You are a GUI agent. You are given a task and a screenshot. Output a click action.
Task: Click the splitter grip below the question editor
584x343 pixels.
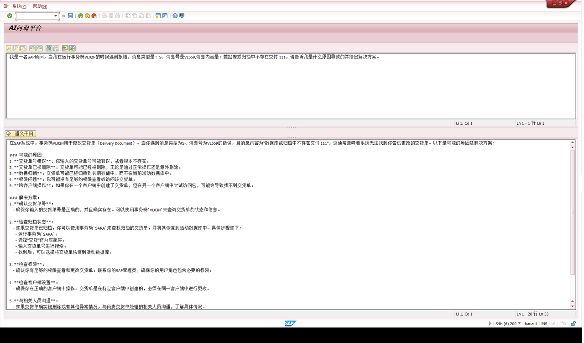[292, 127]
